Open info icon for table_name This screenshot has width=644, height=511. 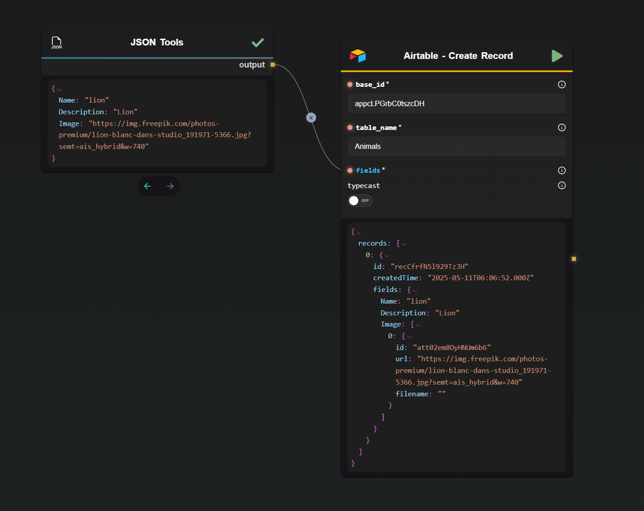(x=562, y=127)
